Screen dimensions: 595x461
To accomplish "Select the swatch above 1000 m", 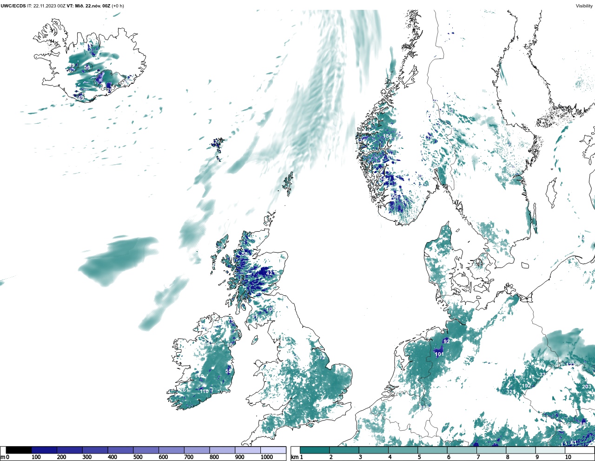I will 273,450.
